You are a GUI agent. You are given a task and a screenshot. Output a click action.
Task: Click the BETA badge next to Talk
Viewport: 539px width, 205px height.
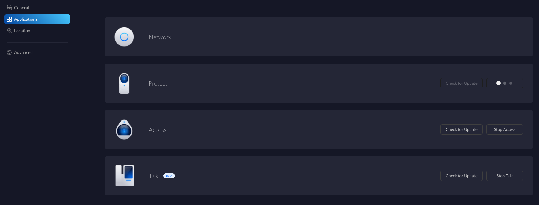tap(169, 176)
